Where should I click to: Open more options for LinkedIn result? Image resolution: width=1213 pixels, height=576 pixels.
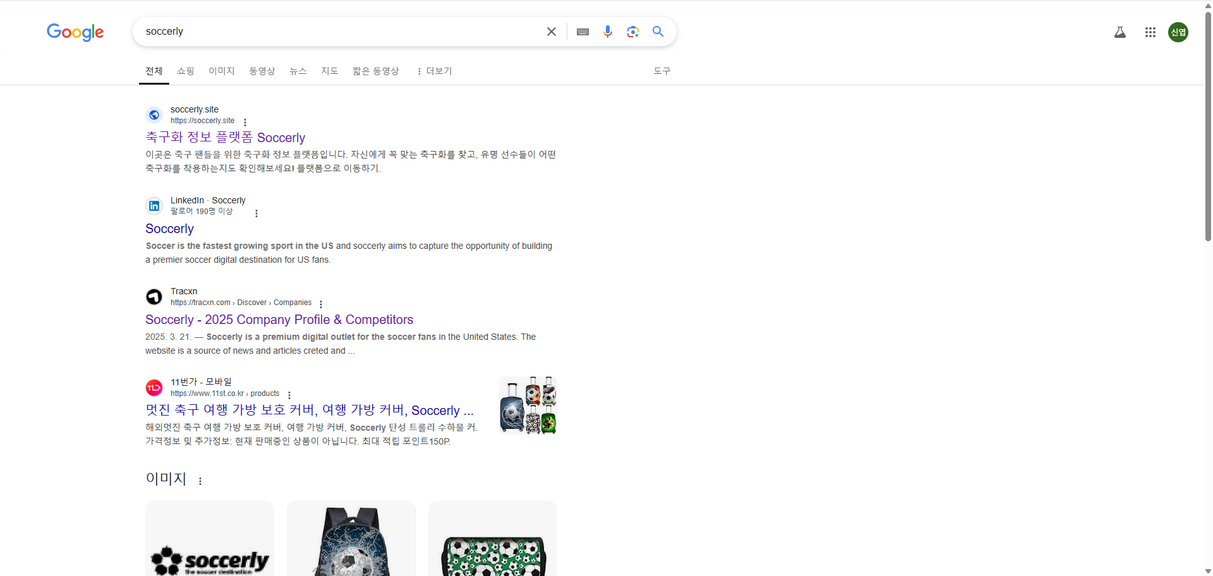tap(256, 213)
